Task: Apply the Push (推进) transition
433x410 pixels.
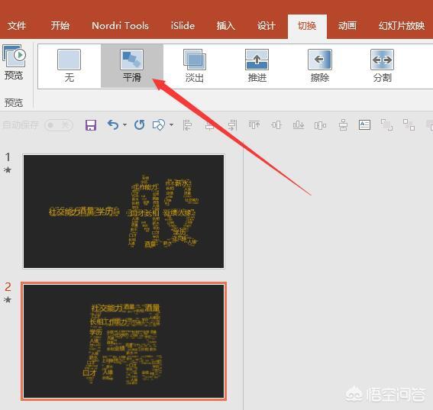Action: [x=257, y=66]
